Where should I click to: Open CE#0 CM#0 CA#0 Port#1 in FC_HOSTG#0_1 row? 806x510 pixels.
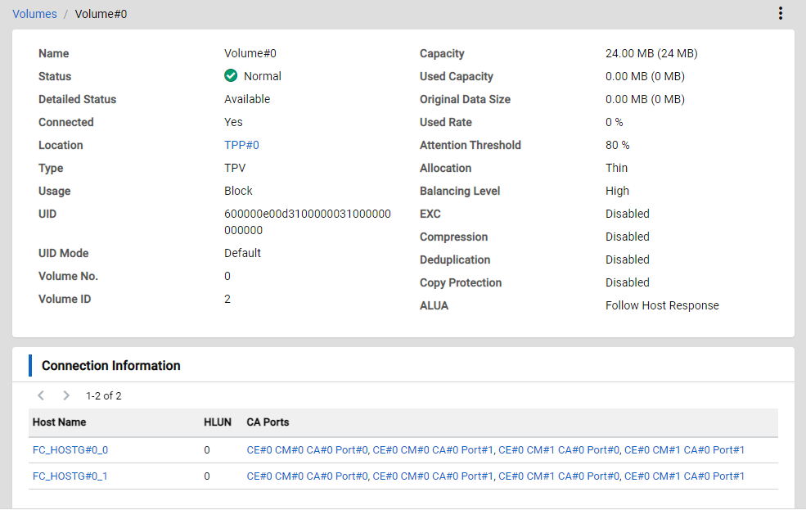(433, 476)
